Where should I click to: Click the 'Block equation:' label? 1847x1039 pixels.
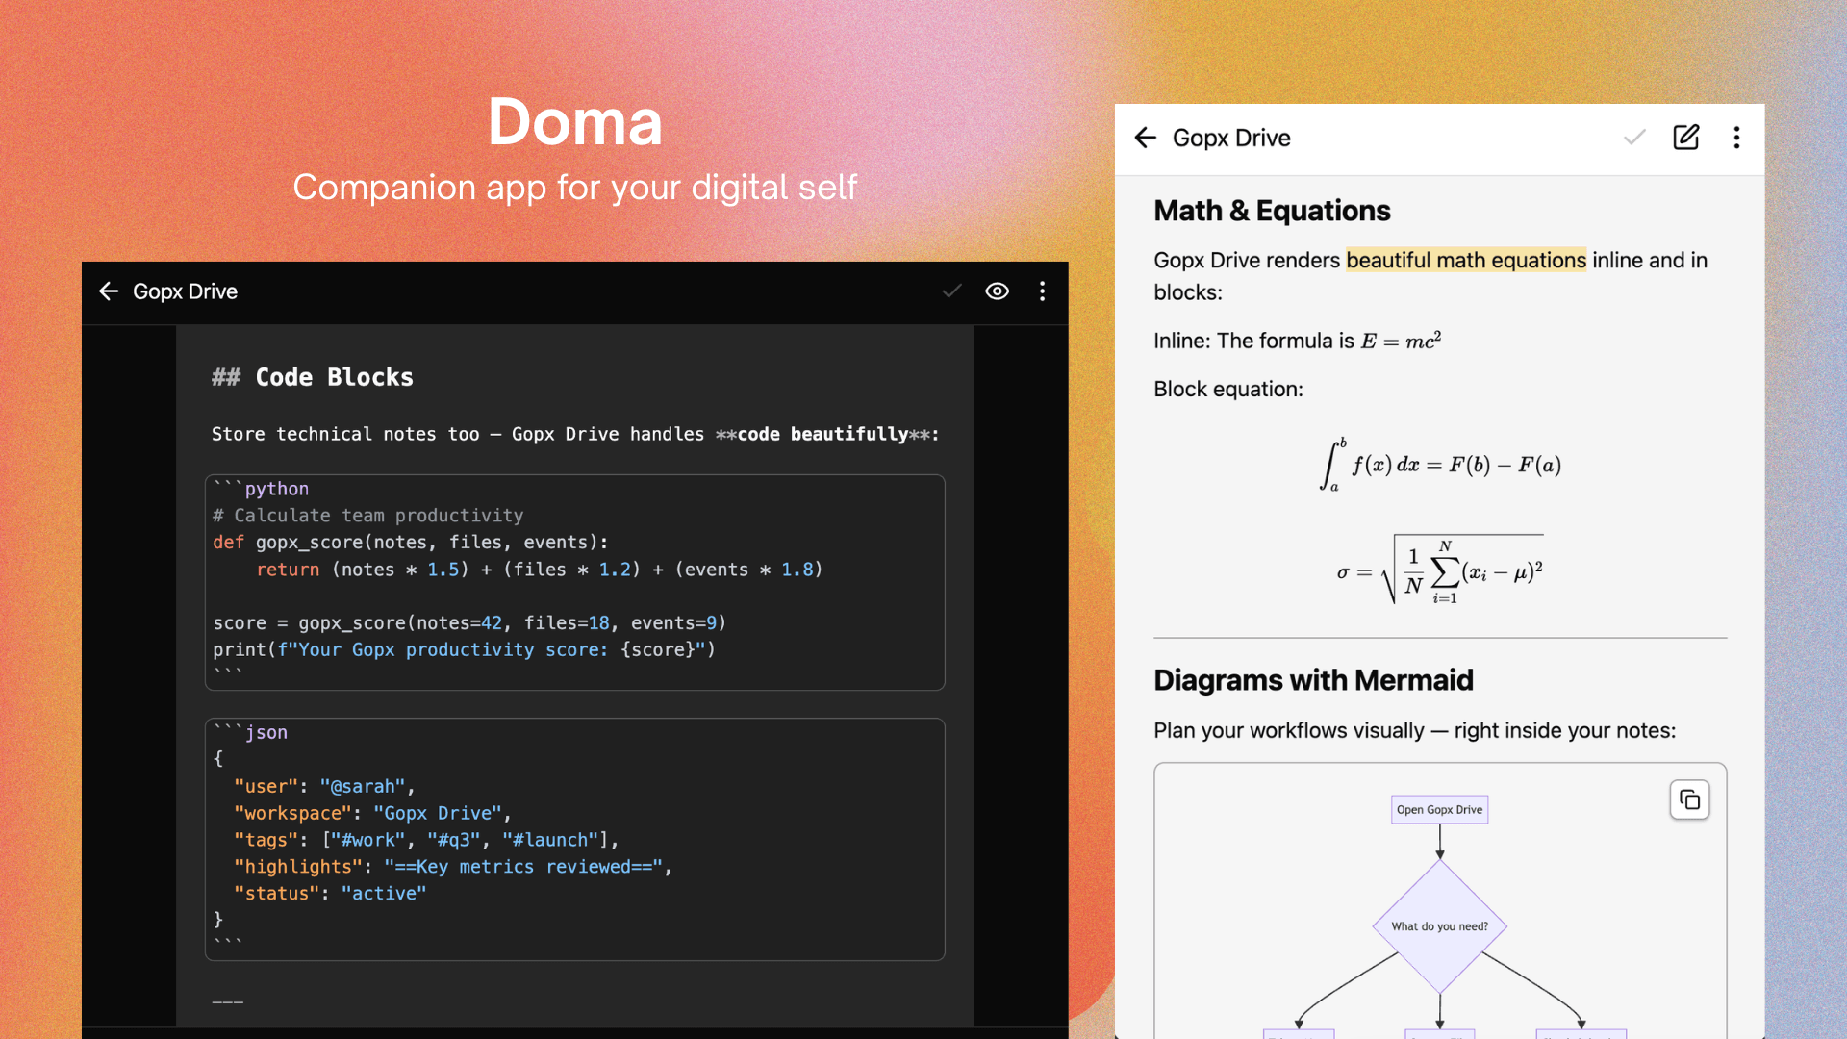pos(1228,389)
